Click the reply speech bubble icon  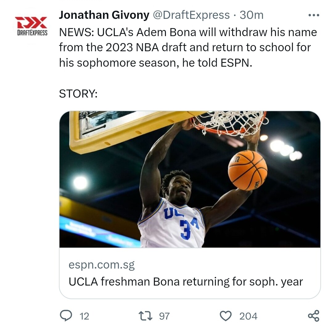point(66,316)
